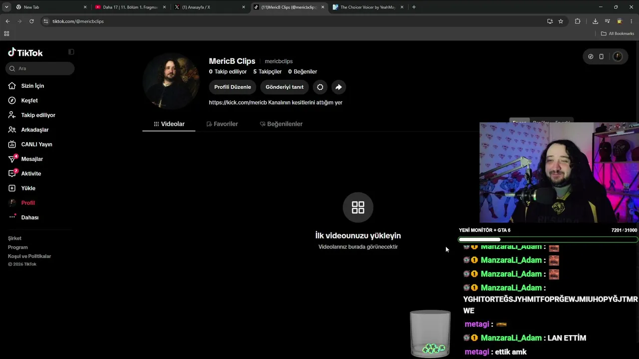Switch to the Beğenilenler tab
Viewport: 639px width, 359px height.
281,124
